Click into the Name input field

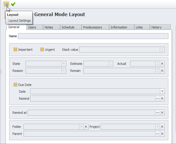[x=93, y=36]
